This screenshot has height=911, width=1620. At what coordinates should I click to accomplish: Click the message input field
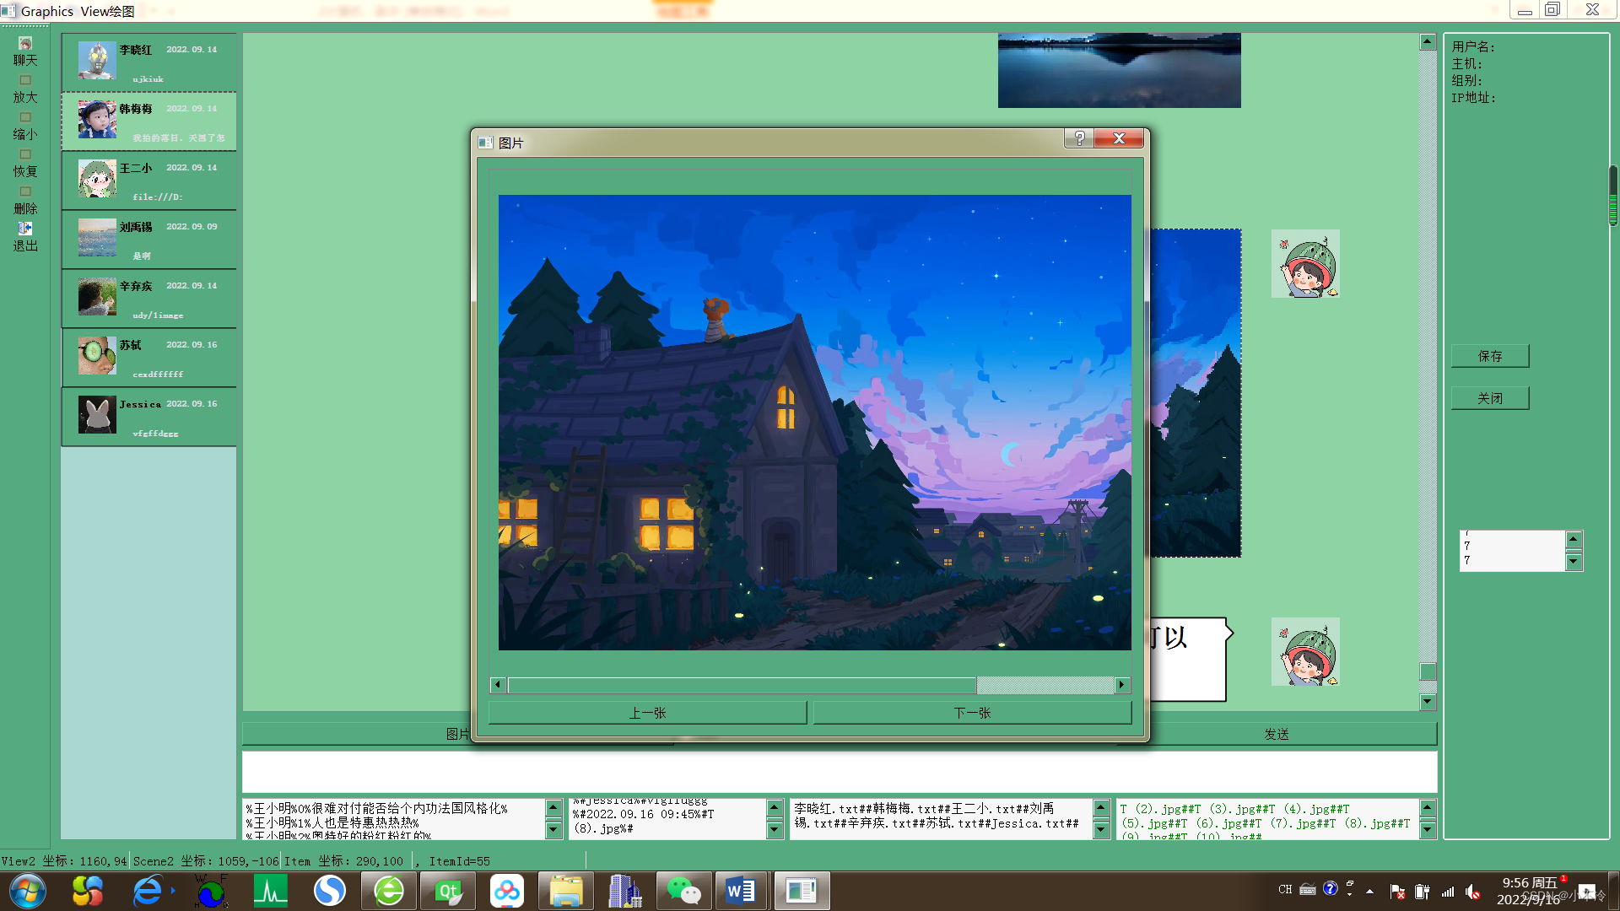[x=840, y=772]
